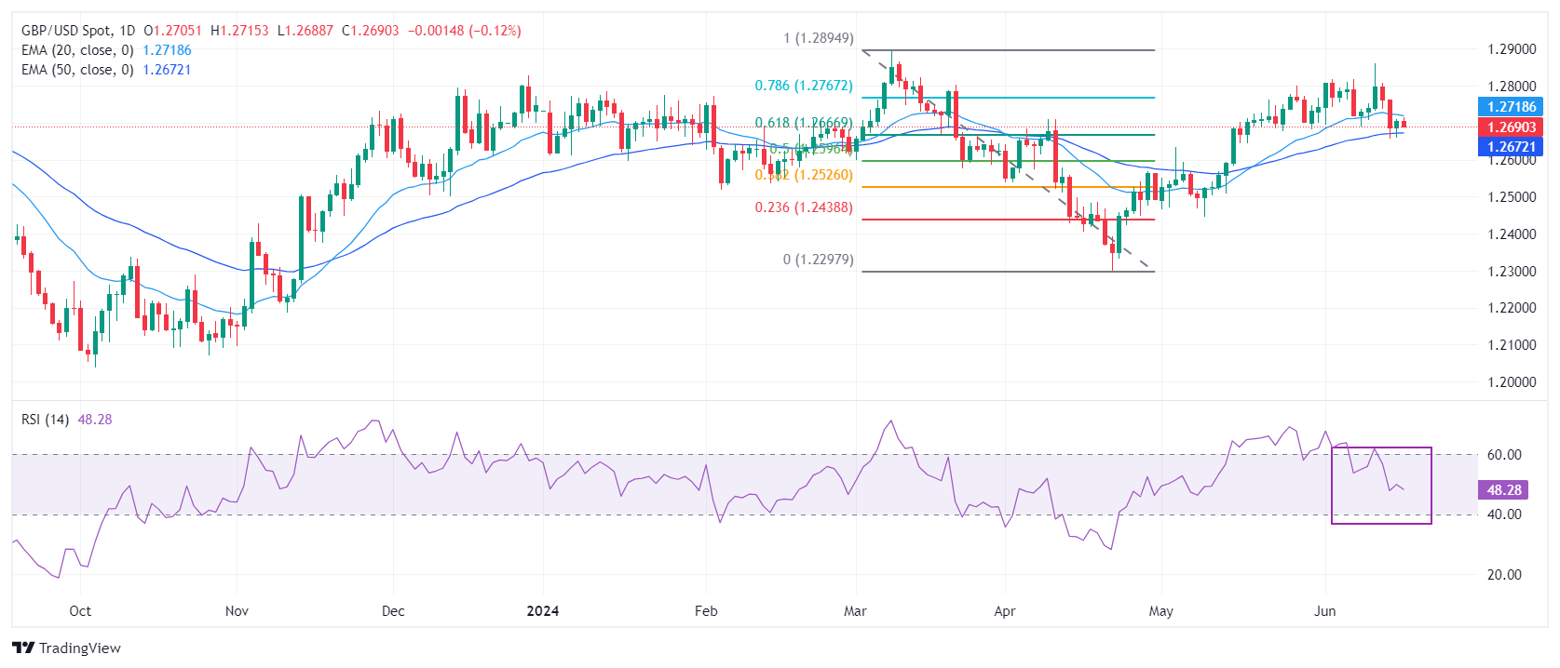
Task: Click the 1.26721 EMA 50 price label
Action: (1510, 147)
